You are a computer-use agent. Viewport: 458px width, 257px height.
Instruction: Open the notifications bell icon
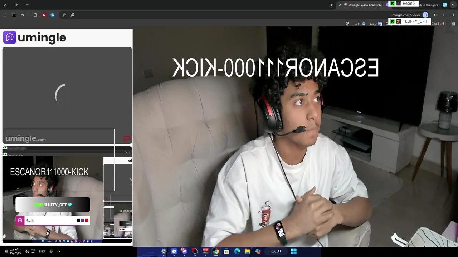pyautogui.click(x=6, y=251)
